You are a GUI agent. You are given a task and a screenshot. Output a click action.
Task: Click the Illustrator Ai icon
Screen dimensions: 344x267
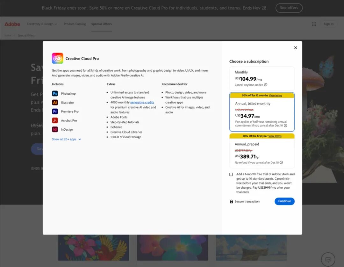[x=55, y=103]
